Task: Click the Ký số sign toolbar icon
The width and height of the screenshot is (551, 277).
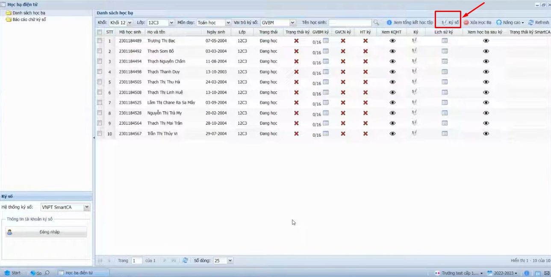Action: pos(445,22)
